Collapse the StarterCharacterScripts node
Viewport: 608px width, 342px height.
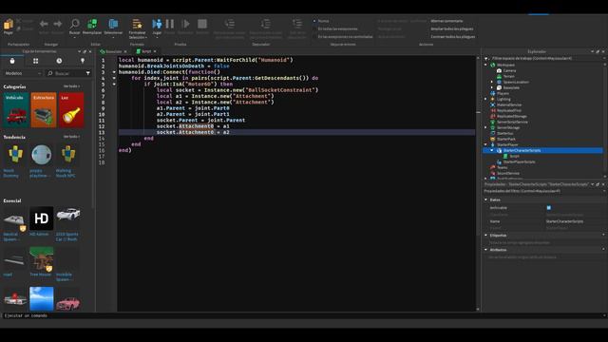(492, 150)
